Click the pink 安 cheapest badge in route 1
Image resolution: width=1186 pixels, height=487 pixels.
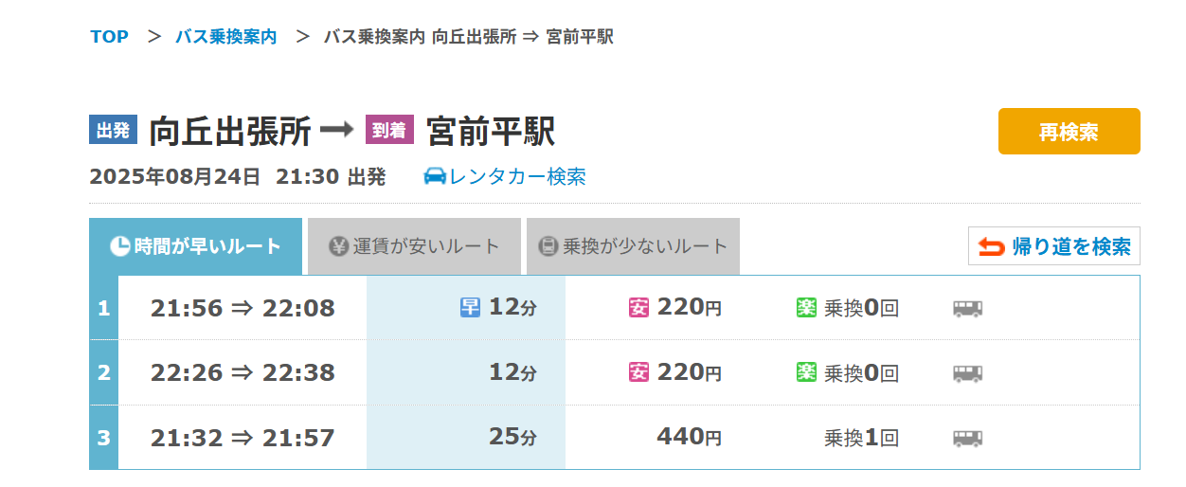pos(638,308)
